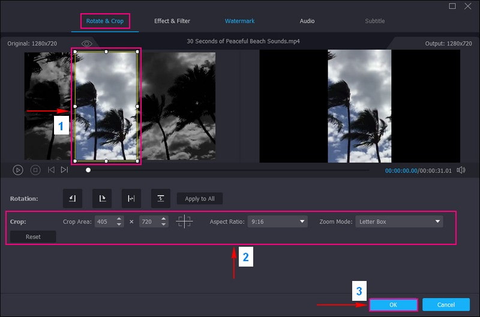The width and height of the screenshot is (480, 317).
Task: Click the Stop playback button
Action: (35, 170)
